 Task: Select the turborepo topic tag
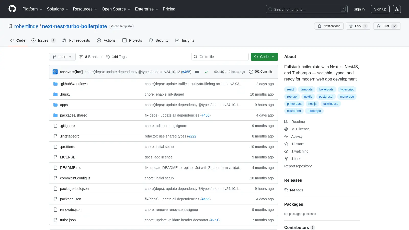(x=314, y=111)
